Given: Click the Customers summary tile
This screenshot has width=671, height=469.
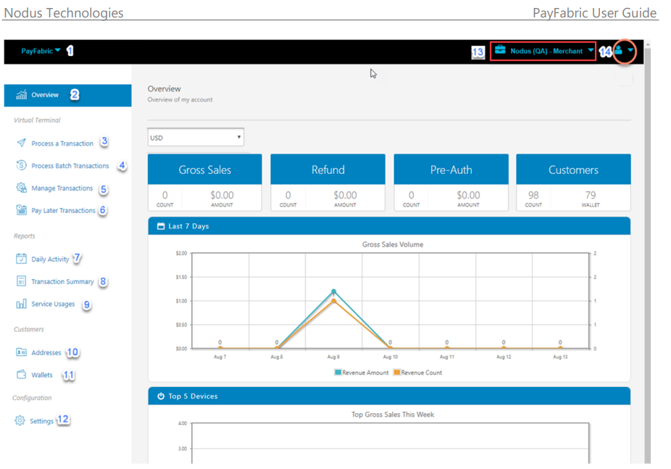Looking at the screenshot, I should coord(573,170).
